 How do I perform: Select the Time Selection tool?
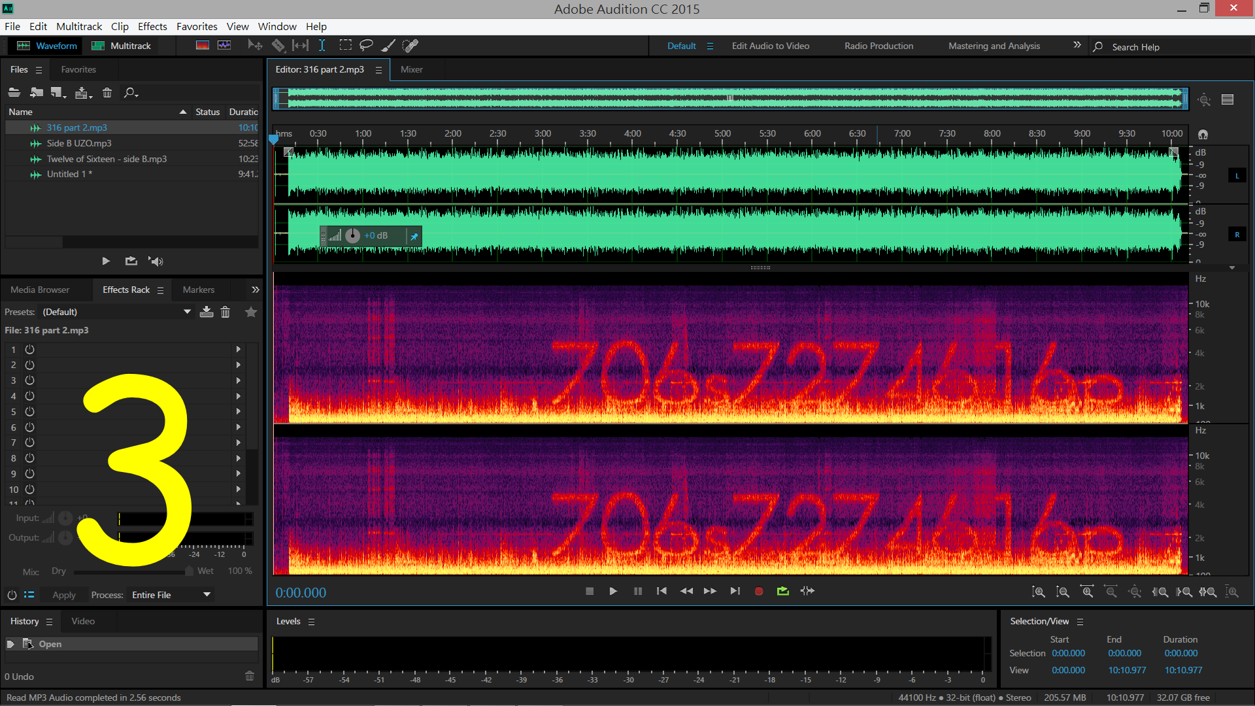coord(322,46)
